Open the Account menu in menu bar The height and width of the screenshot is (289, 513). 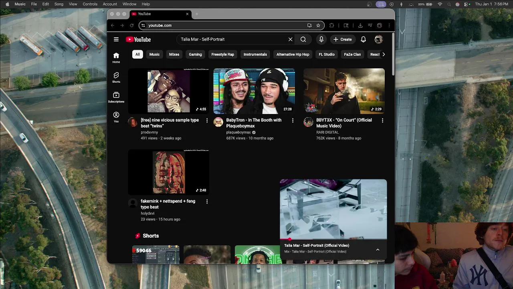[110, 4]
